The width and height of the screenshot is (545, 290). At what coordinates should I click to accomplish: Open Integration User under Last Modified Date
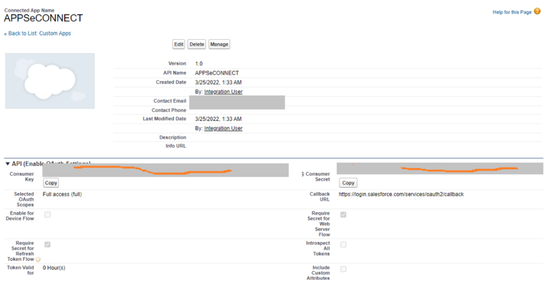[223, 128]
